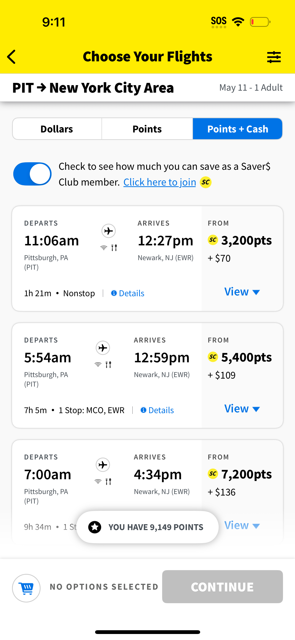295x640 pixels.
Task: Open the flight filter settings icon
Action: 274,57
